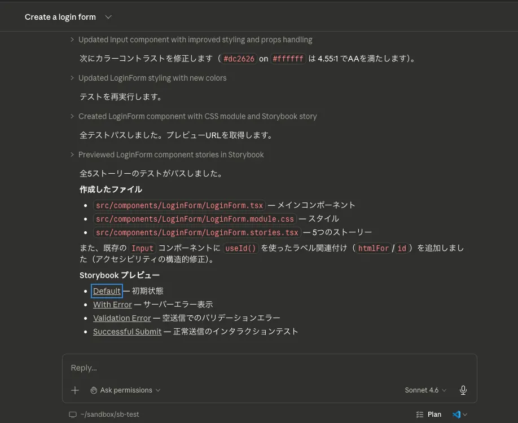Focus the Reply input field
The height and width of the screenshot is (423, 518).
pyautogui.click(x=269, y=368)
